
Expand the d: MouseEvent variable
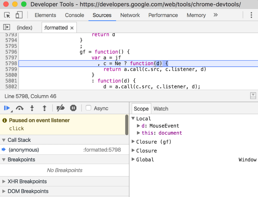(138, 126)
